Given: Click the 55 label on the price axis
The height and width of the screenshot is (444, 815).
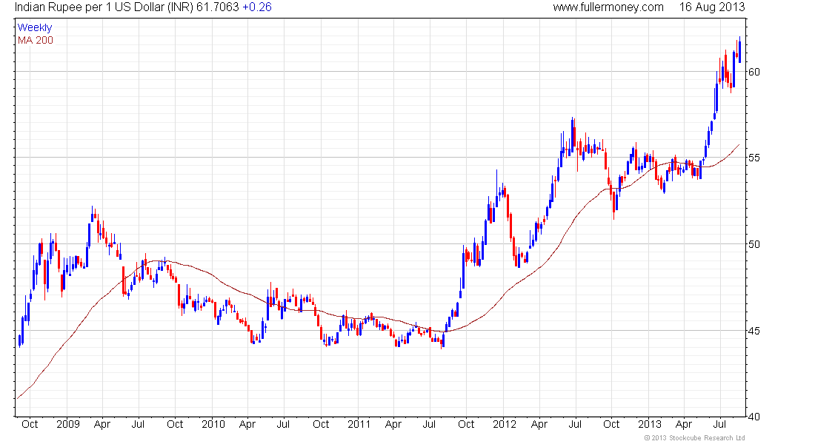Looking at the screenshot, I should (x=754, y=158).
